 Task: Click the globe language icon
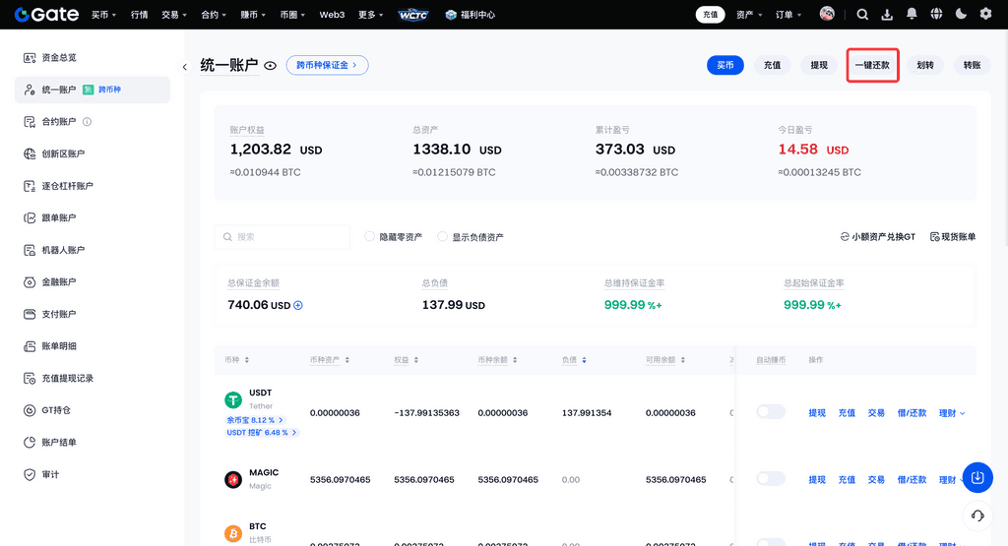(936, 15)
